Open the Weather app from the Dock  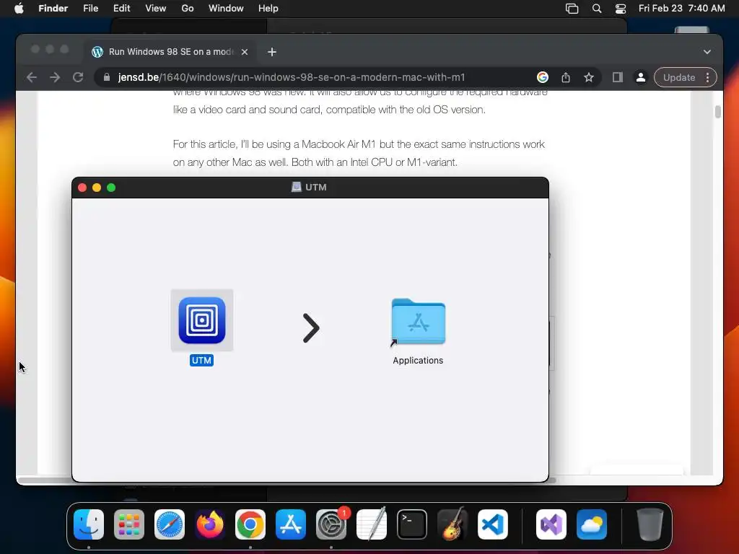click(x=592, y=524)
